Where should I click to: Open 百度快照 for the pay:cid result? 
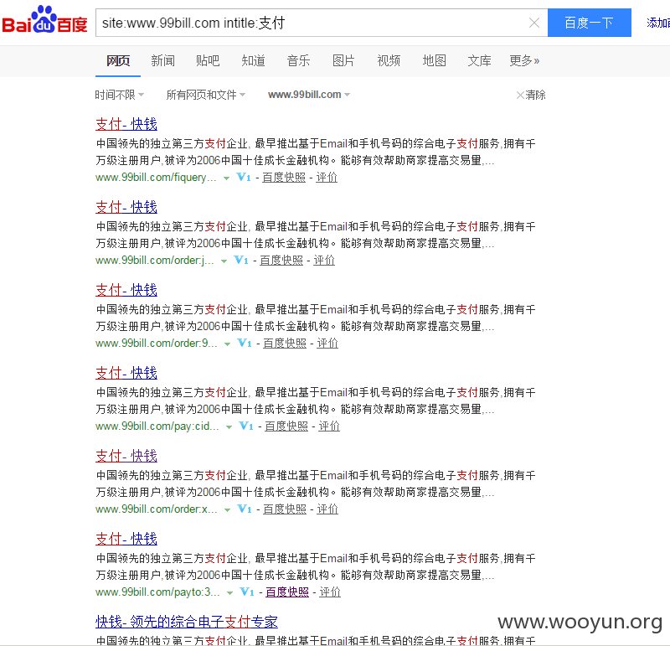286,426
